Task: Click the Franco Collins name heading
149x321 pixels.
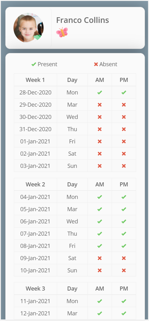Action: click(x=82, y=20)
